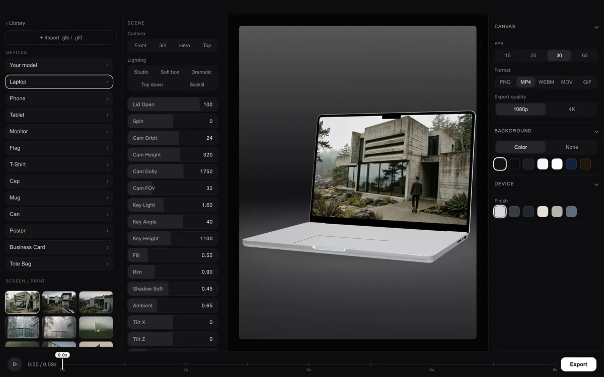This screenshot has width=604, height=377.
Task: Import a .glb / .gltf file
Action: coord(61,38)
